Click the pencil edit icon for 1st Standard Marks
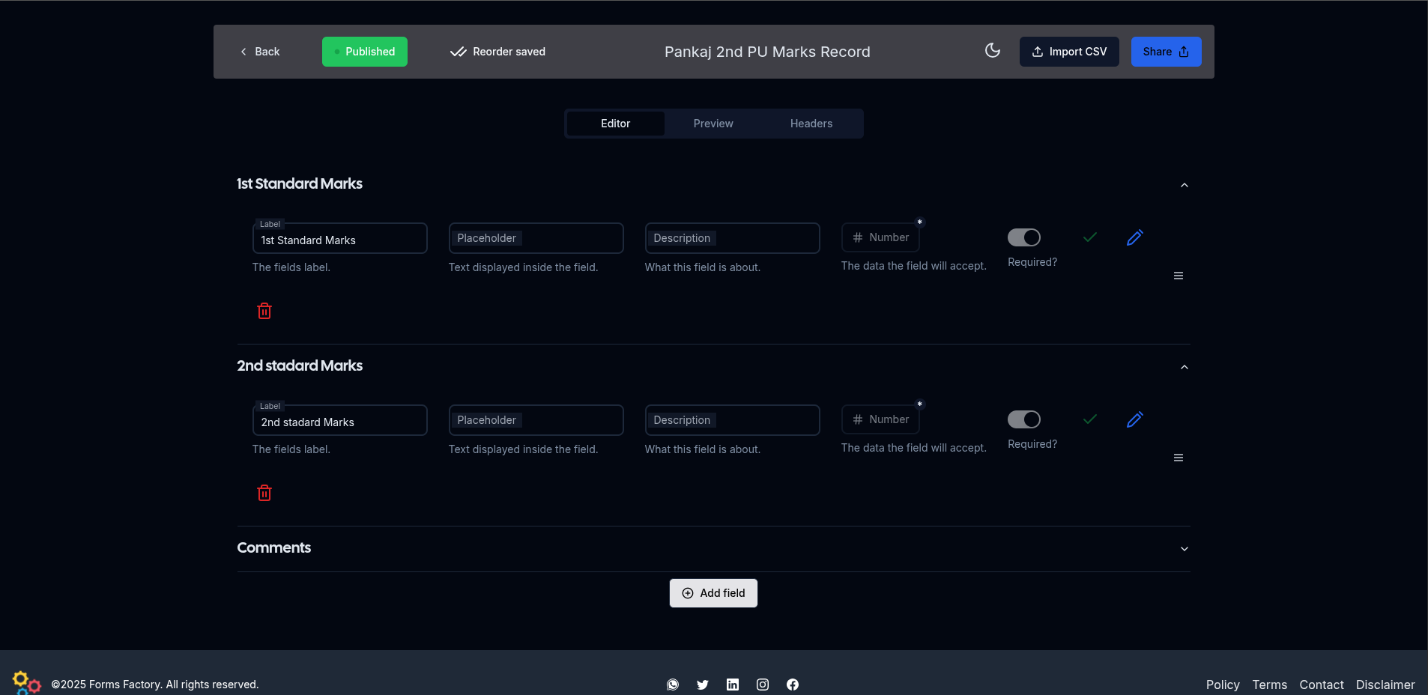 [1134, 237]
